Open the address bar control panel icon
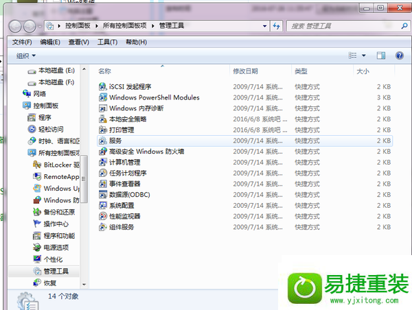 (x=49, y=26)
